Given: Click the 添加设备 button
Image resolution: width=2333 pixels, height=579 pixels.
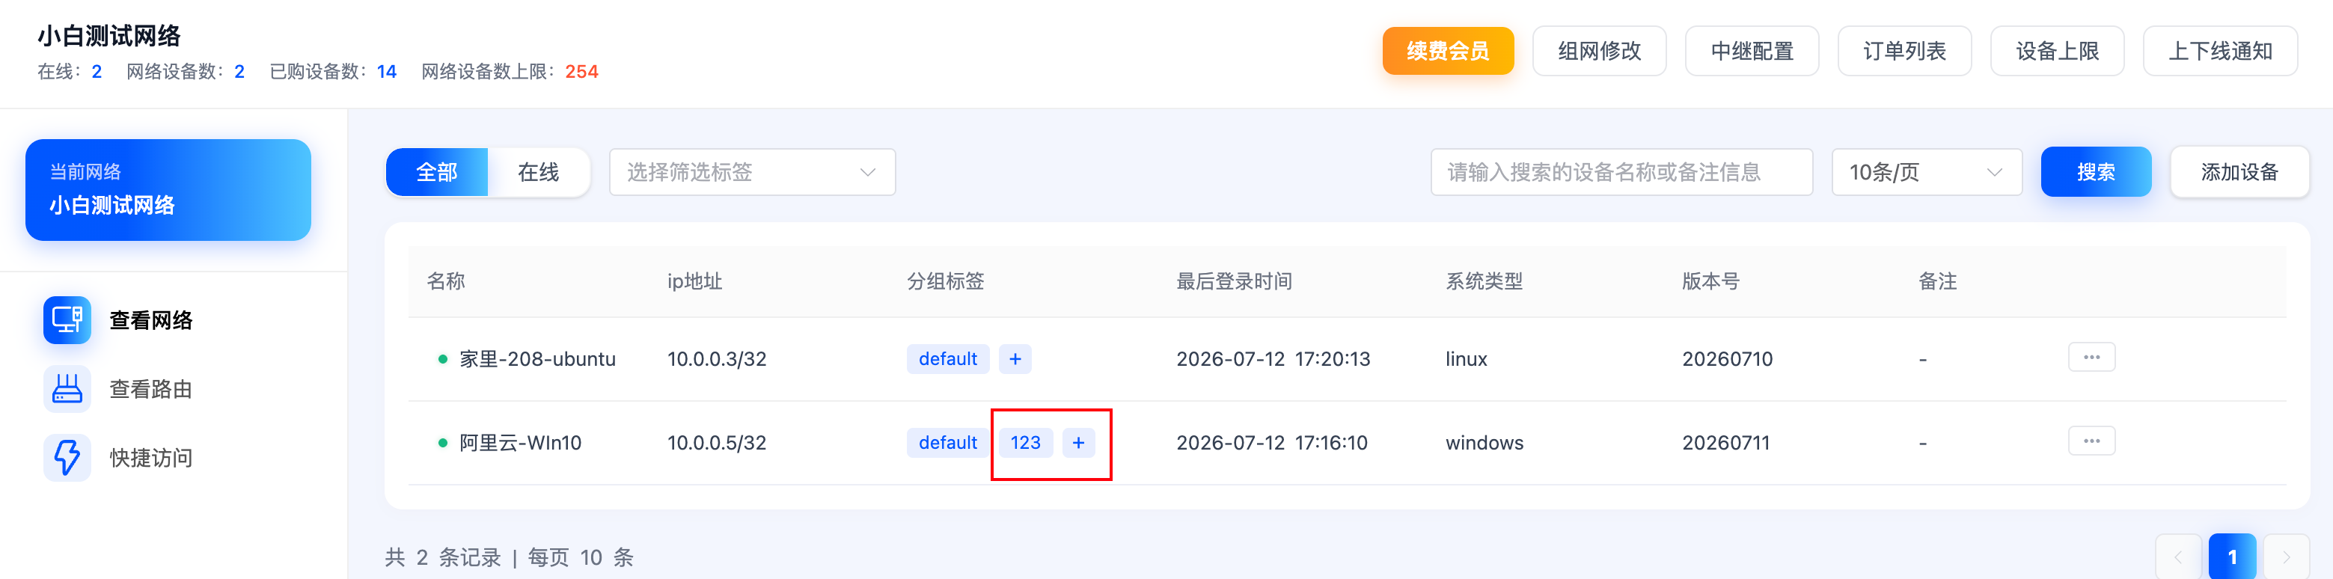Looking at the screenshot, I should pos(2239,172).
